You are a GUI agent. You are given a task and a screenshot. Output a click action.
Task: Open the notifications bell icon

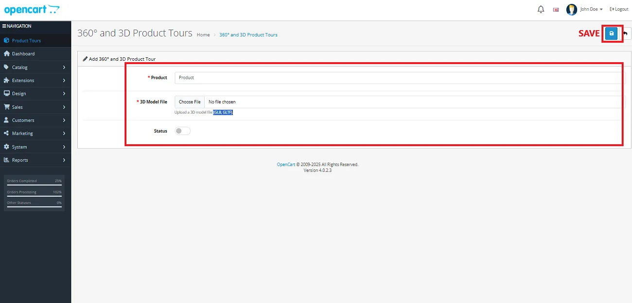click(x=541, y=9)
